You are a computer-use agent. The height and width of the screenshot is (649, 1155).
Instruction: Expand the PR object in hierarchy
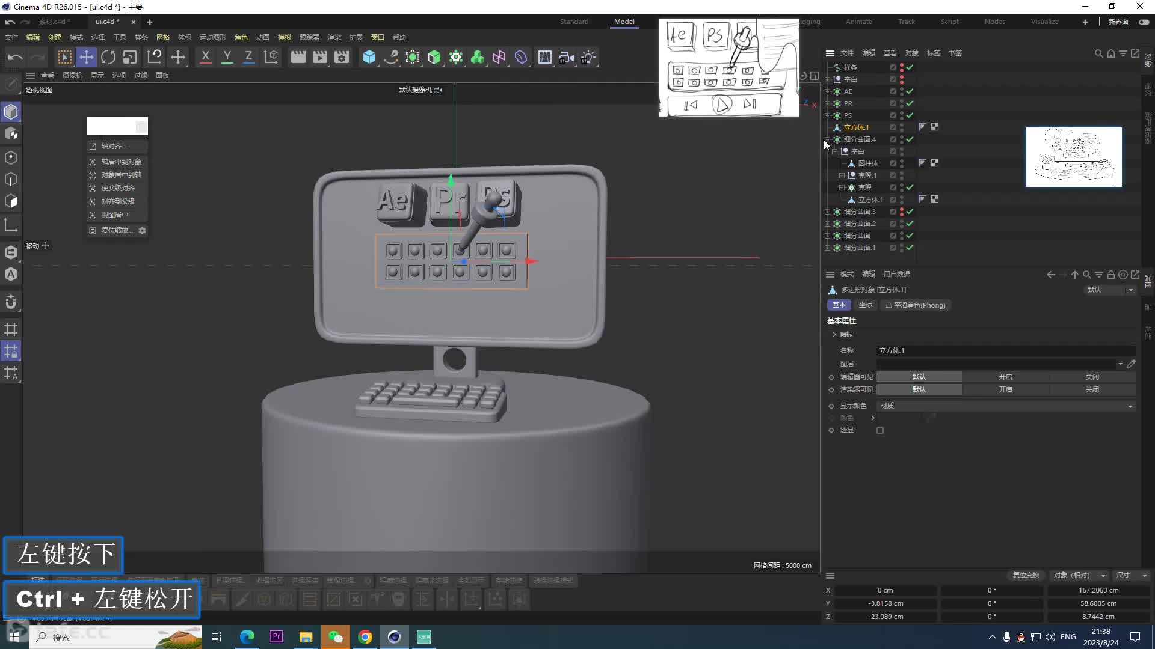click(827, 103)
